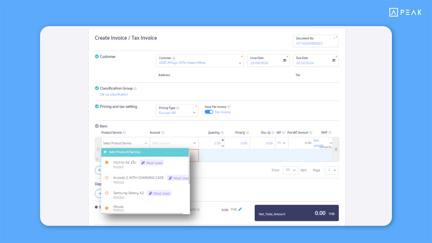Choose Add Product/Service in dropdown list
The image size is (432, 243).
[x=145, y=152]
